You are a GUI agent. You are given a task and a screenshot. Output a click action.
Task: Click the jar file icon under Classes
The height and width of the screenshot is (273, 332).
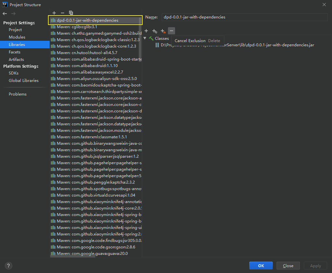pos(157,45)
